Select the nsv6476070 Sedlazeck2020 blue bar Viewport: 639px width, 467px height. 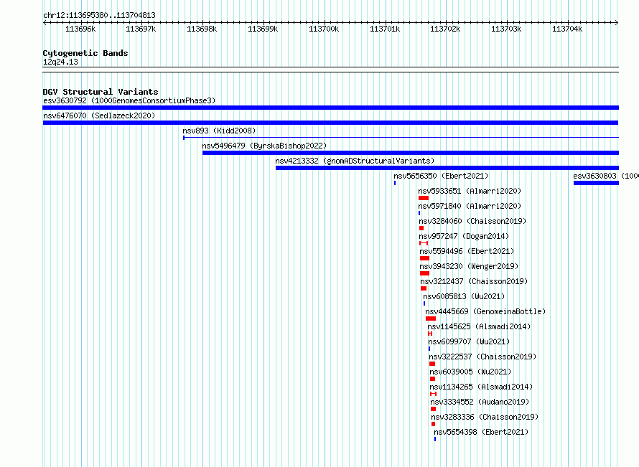click(x=330, y=123)
